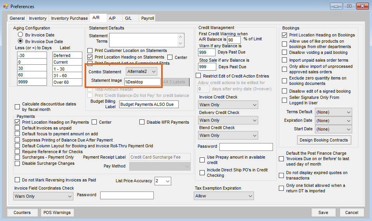Switch to the General tab
Image resolution: width=372 pixels, height=221 pixels.
coord(17,18)
